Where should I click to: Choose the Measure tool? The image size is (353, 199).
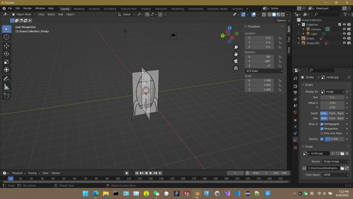click(x=7, y=87)
